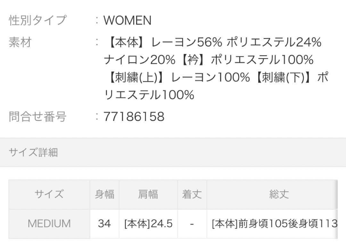
Task: Click the 素材 material label
Action: 20,42
